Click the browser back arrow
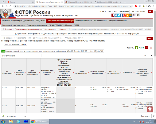The width and height of the screenshot is (156, 124). 3,6
